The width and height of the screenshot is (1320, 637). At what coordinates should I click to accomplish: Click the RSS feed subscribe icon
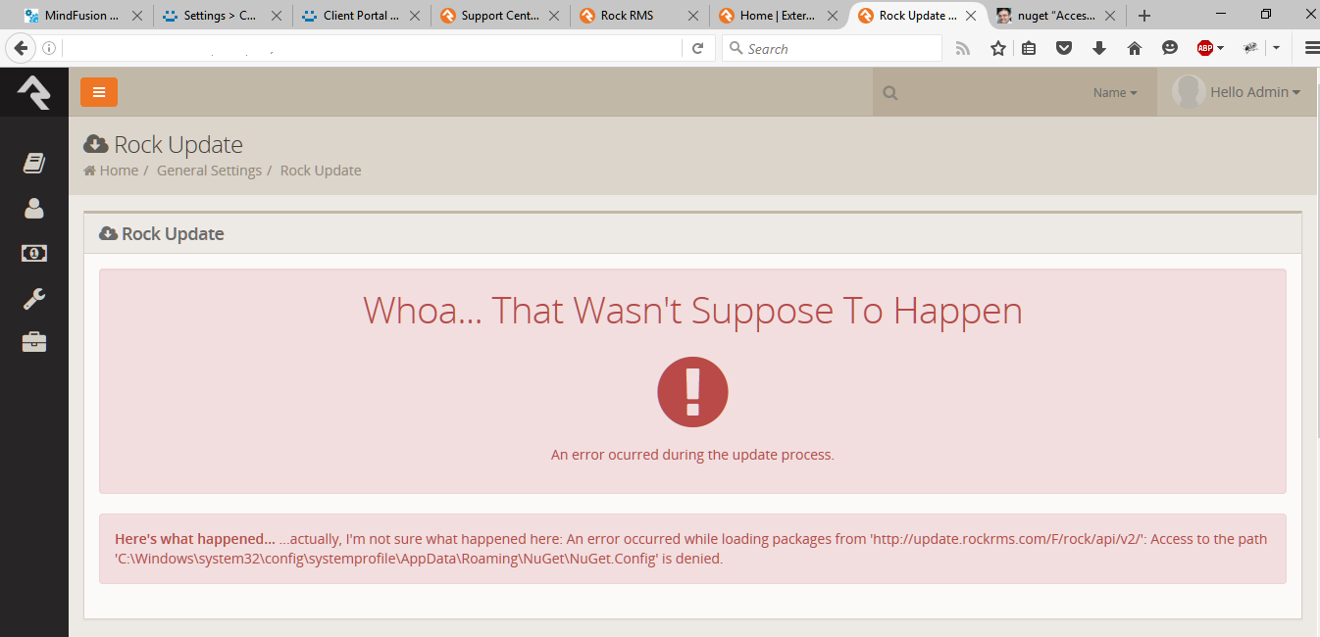point(963,48)
